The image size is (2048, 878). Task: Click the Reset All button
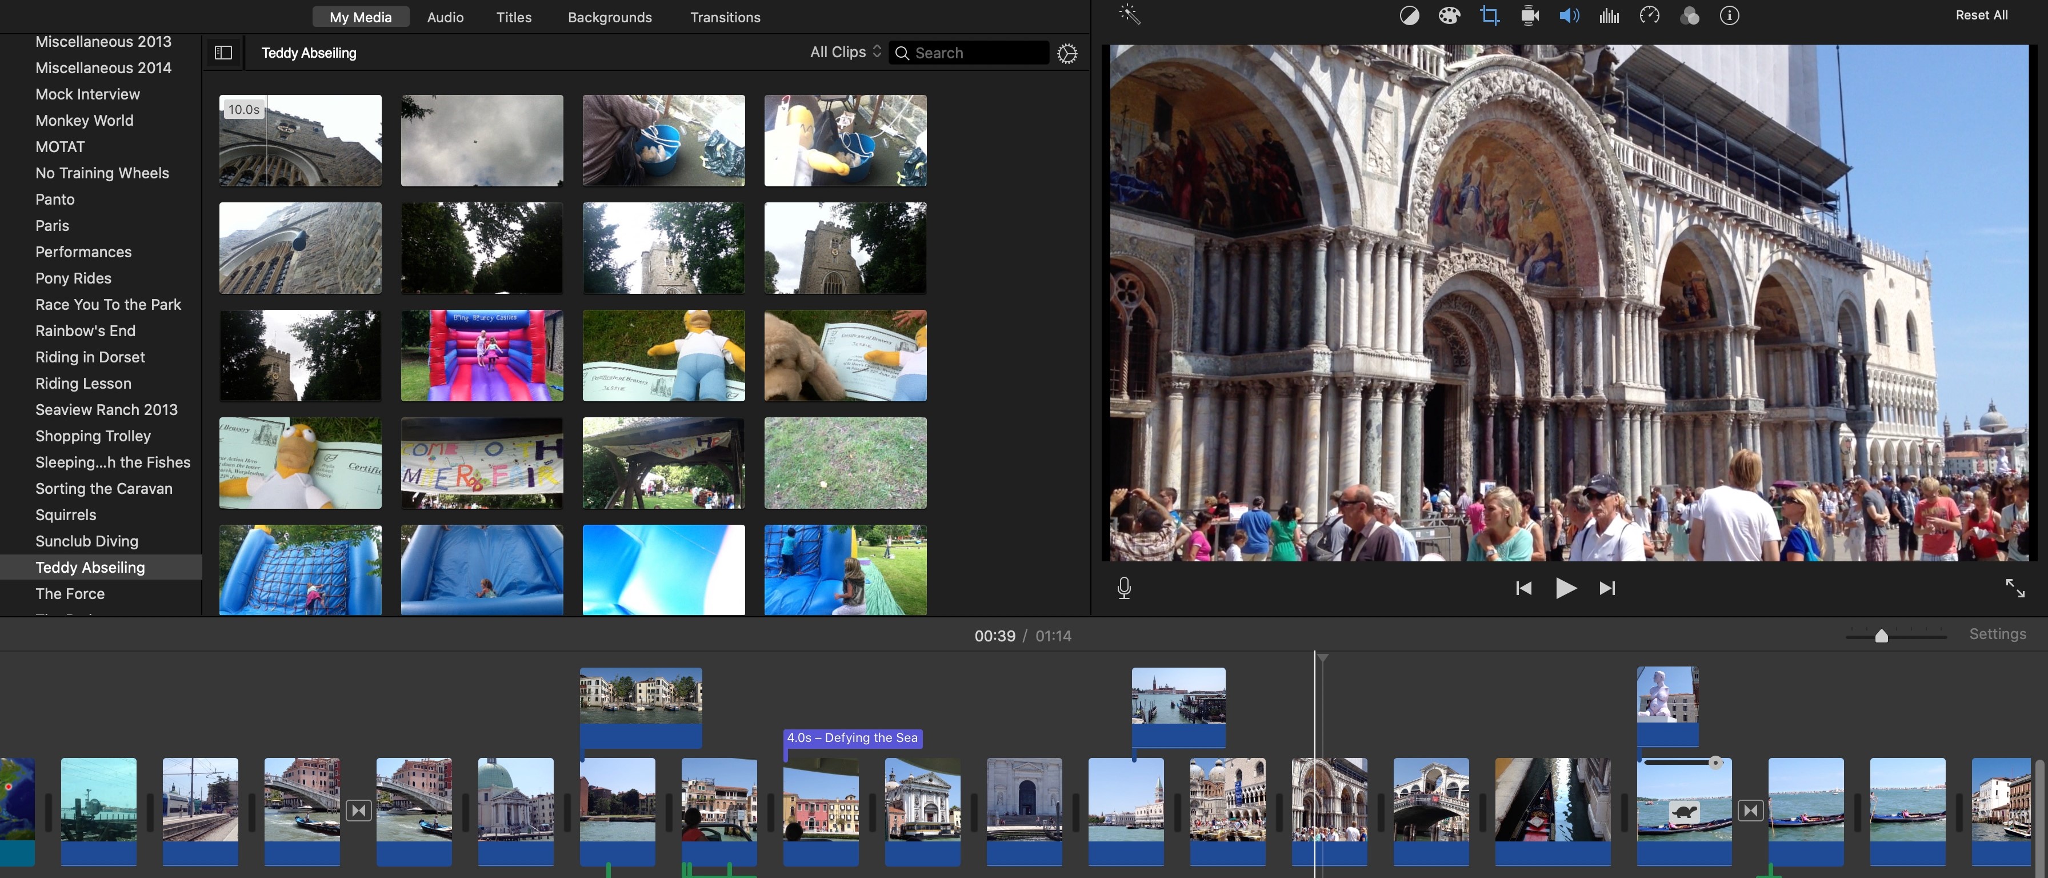[1981, 15]
